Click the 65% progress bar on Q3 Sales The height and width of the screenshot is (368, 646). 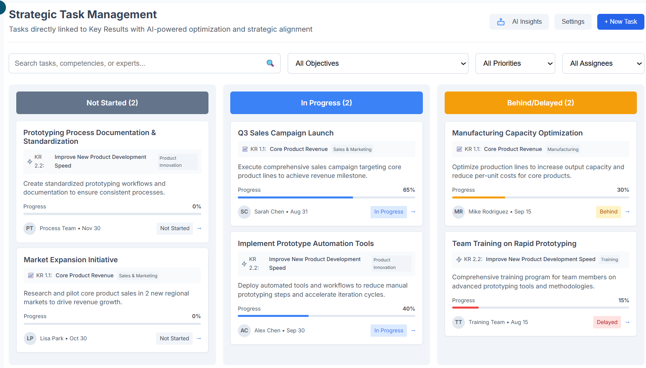pyautogui.click(x=326, y=197)
